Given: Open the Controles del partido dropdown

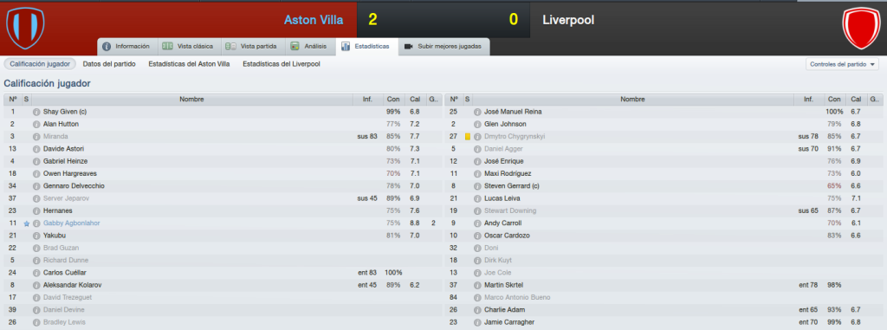Looking at the screenshot, I should [842, 65].
